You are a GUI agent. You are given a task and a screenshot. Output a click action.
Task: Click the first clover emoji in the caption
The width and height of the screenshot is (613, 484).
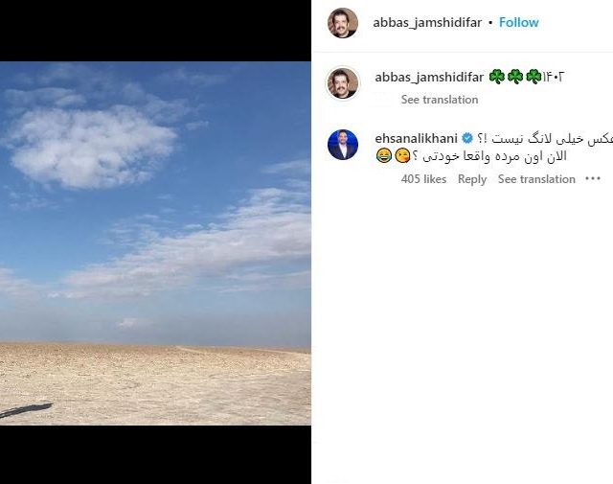[496, 77]
